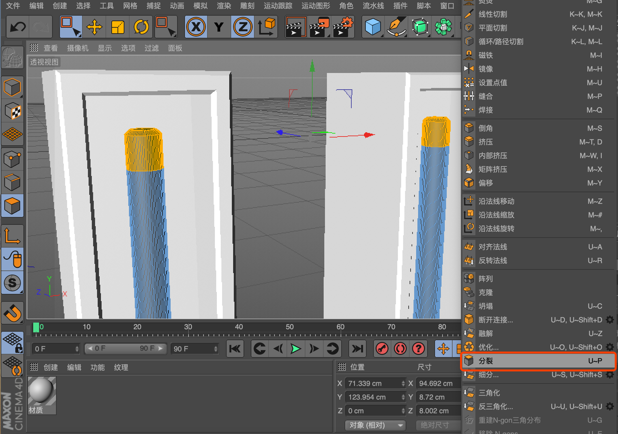Image resolution: width=618 pixels, height=434 pixels.
Task: Click record active objects key button
Action: pos(382,349)
